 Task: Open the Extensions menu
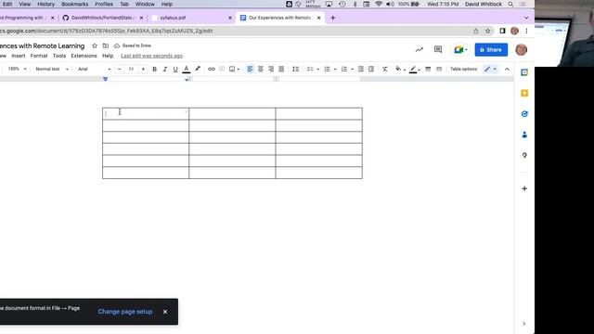coord(84,56)
